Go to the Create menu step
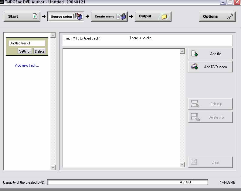 pos(109,16)
